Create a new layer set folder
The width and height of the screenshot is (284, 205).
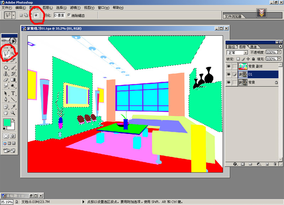point(251,164)
